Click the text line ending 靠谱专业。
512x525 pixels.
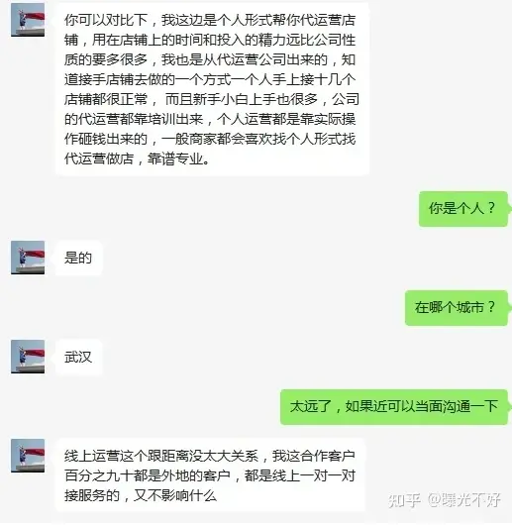coord(138,158)
